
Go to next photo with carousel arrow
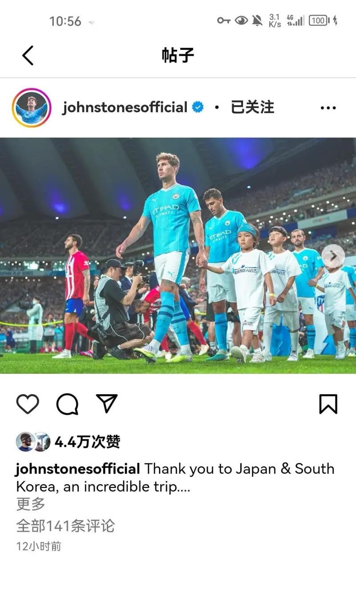pyautogui.click(x=333, y=256)
